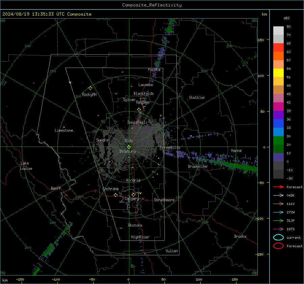This screenshot has width=304, height=284.
Task: Click the 27ZW legend text
Action: coord(290,212)
